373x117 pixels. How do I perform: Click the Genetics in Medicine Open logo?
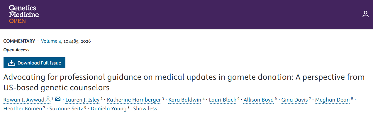(24, 14)
